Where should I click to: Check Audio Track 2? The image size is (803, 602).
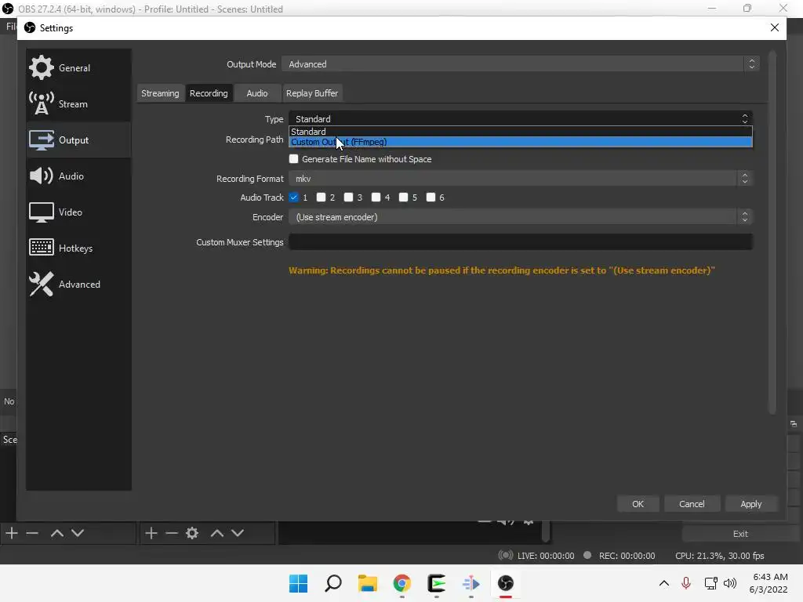click(x=321, y=198)
